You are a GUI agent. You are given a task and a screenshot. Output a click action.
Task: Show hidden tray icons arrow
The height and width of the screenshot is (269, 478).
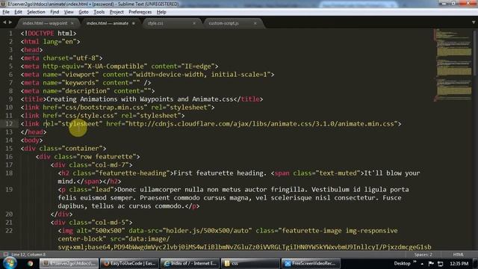tap(422, 264)
